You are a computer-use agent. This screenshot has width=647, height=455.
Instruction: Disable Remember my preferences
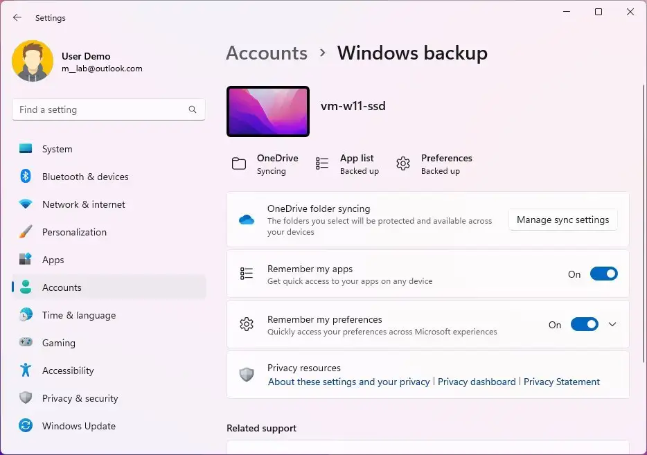(x=584, y=324)
